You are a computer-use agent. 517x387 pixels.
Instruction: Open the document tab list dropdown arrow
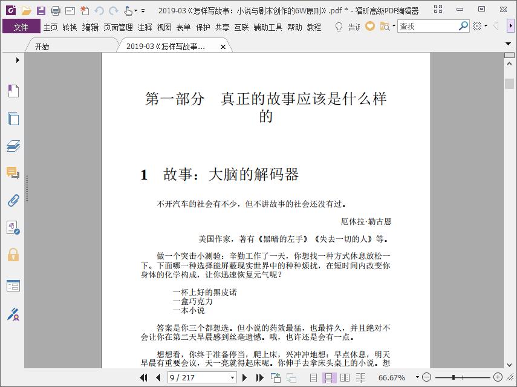(508, 44)
